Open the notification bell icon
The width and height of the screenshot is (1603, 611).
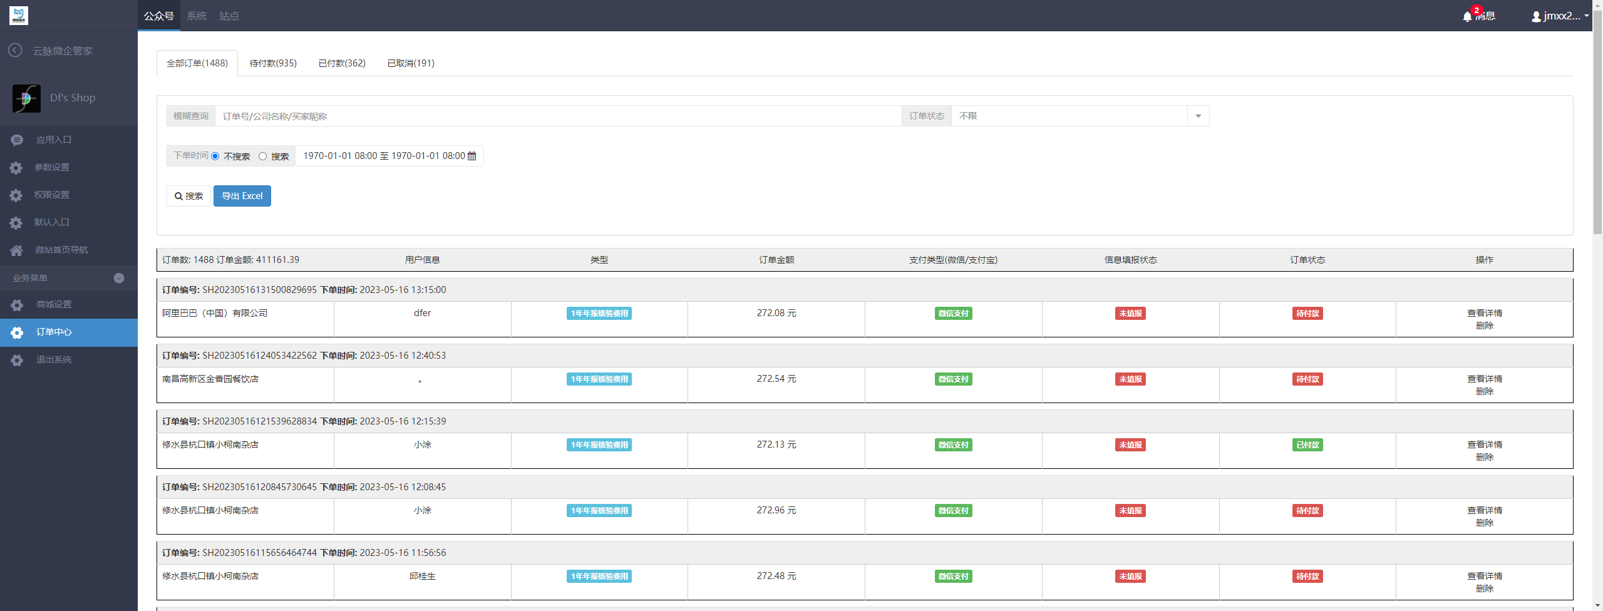coord(1467,16)
